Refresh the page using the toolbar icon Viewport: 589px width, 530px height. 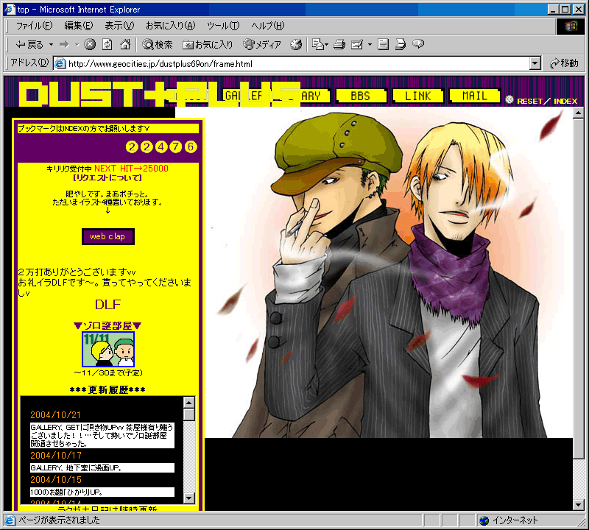pos(107,44)
